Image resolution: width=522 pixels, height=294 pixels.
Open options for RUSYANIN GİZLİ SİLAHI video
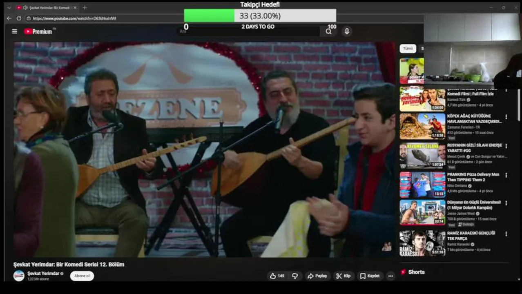(x=506, y=146)
